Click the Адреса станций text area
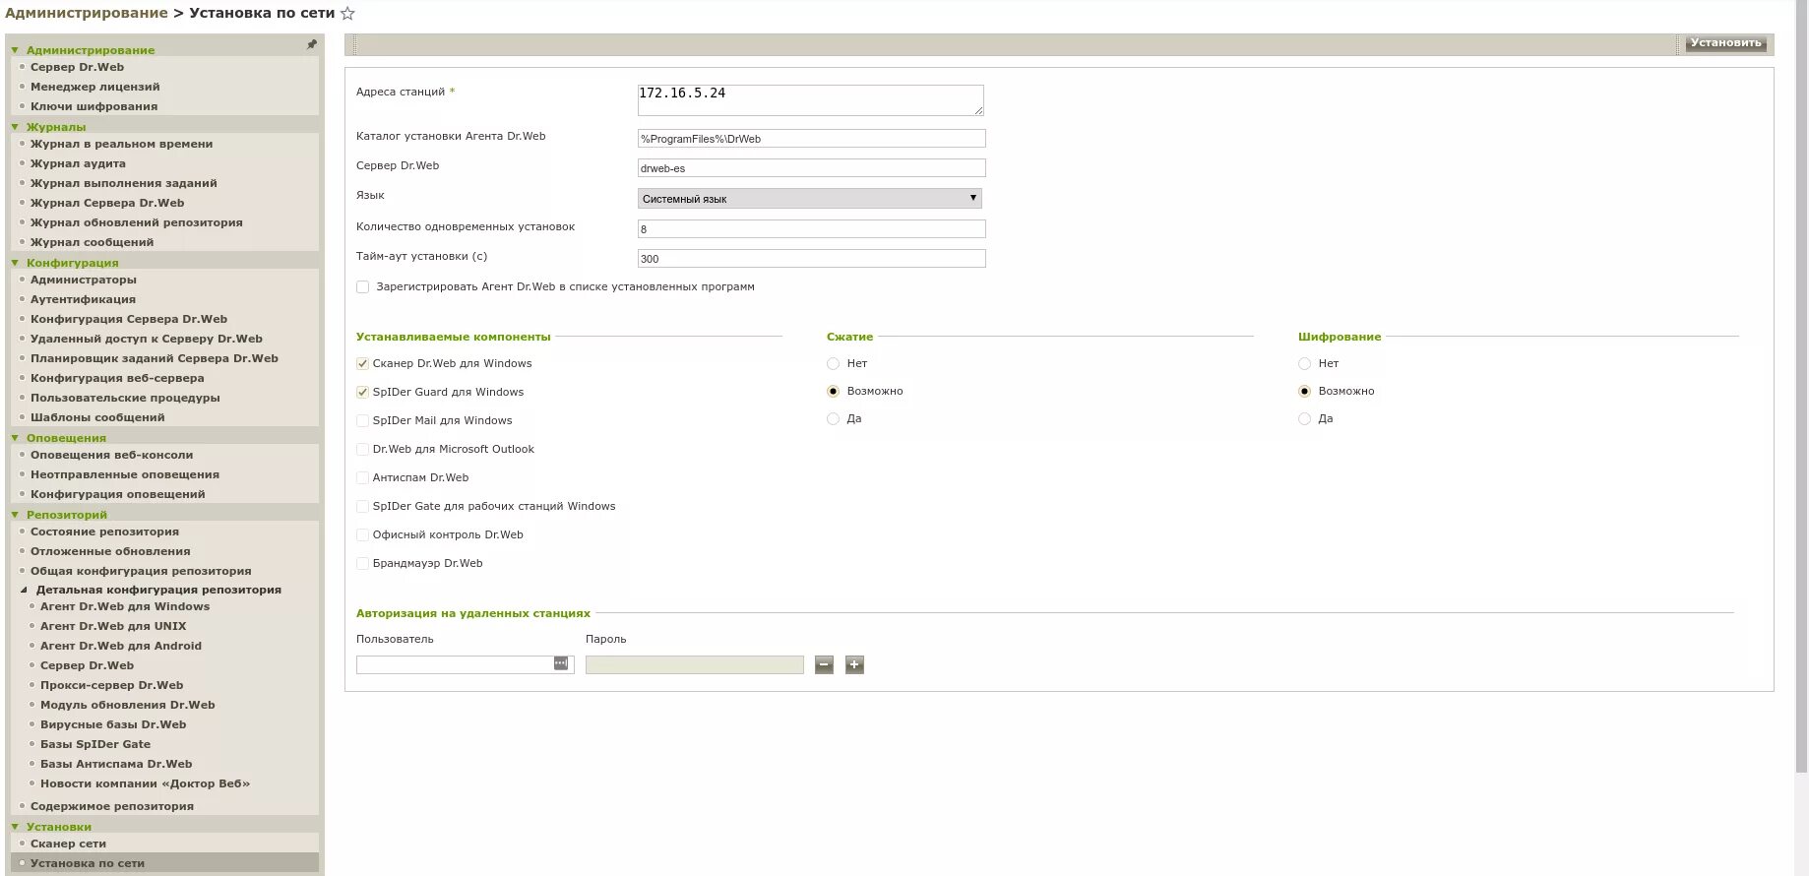The width and height of the screenshot is (1809, 876). pyautogui.click(x=811, y=100)
